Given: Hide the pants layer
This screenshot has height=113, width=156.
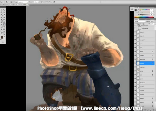Looking at the screenshot, I should [x=135, y=79].
